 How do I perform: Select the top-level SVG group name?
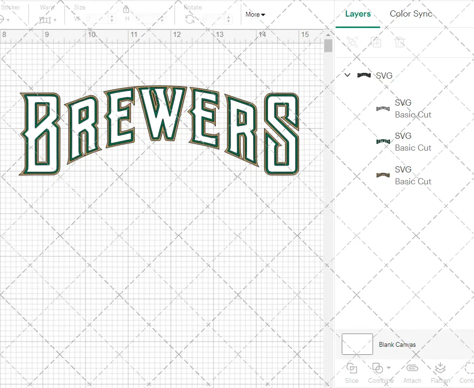pos(384,75)
